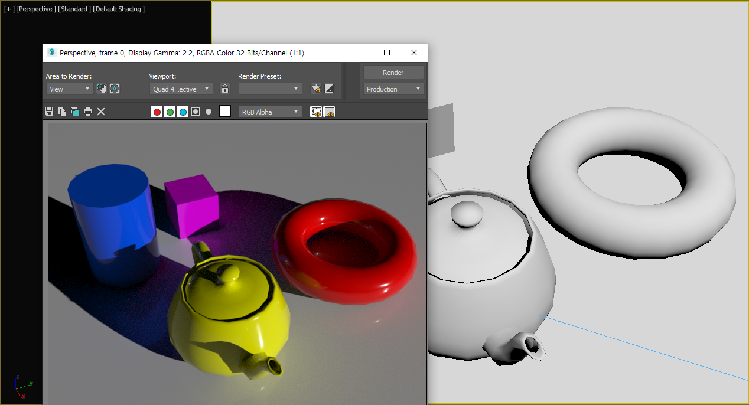This screenshot has width=749, height=405.
Task: Clone the rendered frame window
Action: pos(75,112)
